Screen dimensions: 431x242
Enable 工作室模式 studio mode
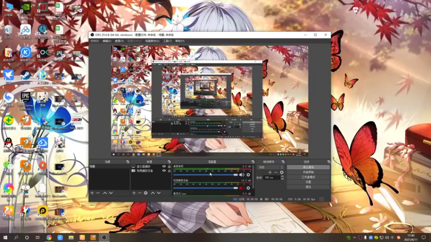click(x=308, y=177)
